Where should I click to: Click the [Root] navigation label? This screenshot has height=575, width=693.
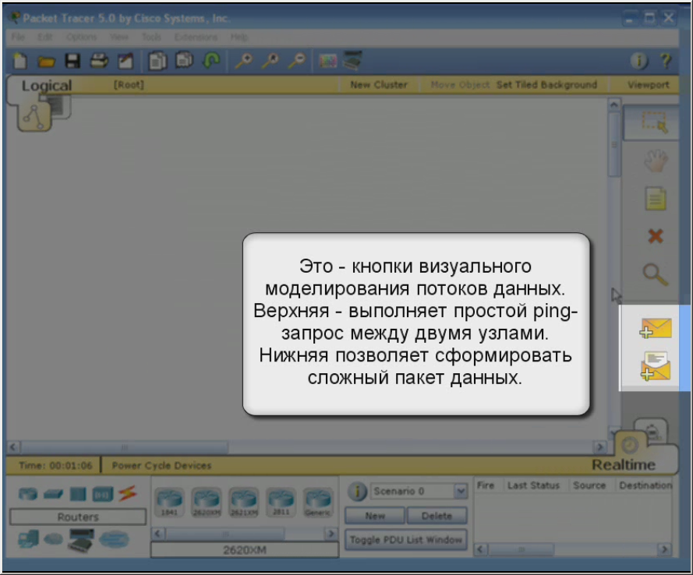129,85
